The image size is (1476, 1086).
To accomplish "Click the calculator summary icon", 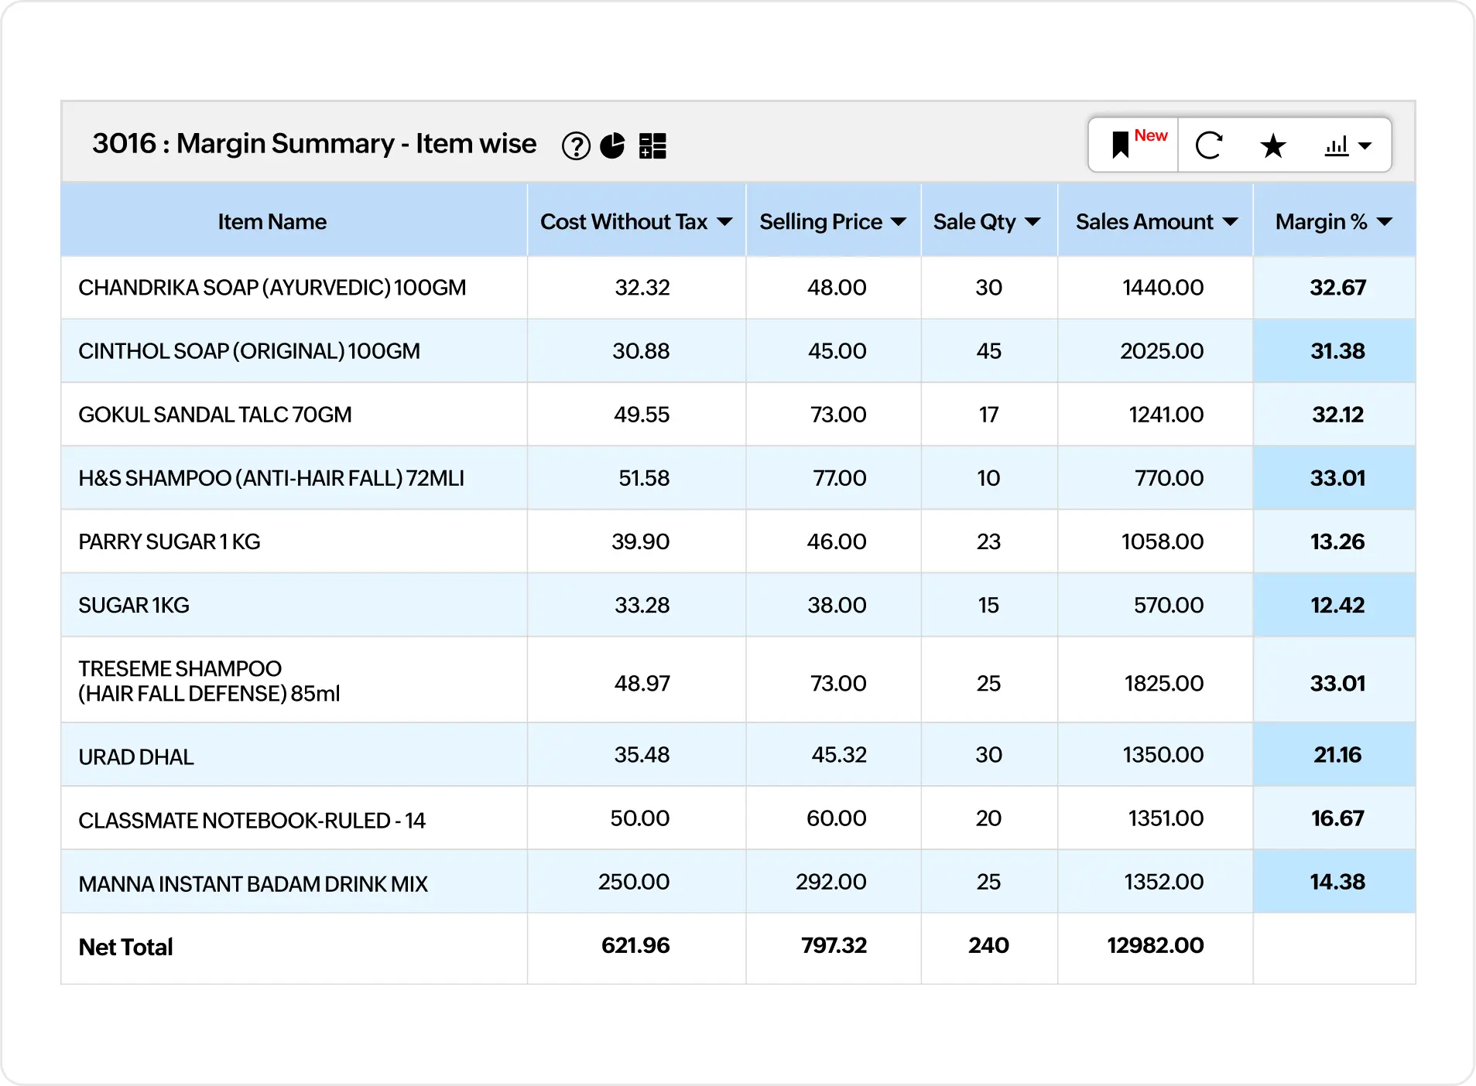I will pyautogui.click(x=652, y=145).
